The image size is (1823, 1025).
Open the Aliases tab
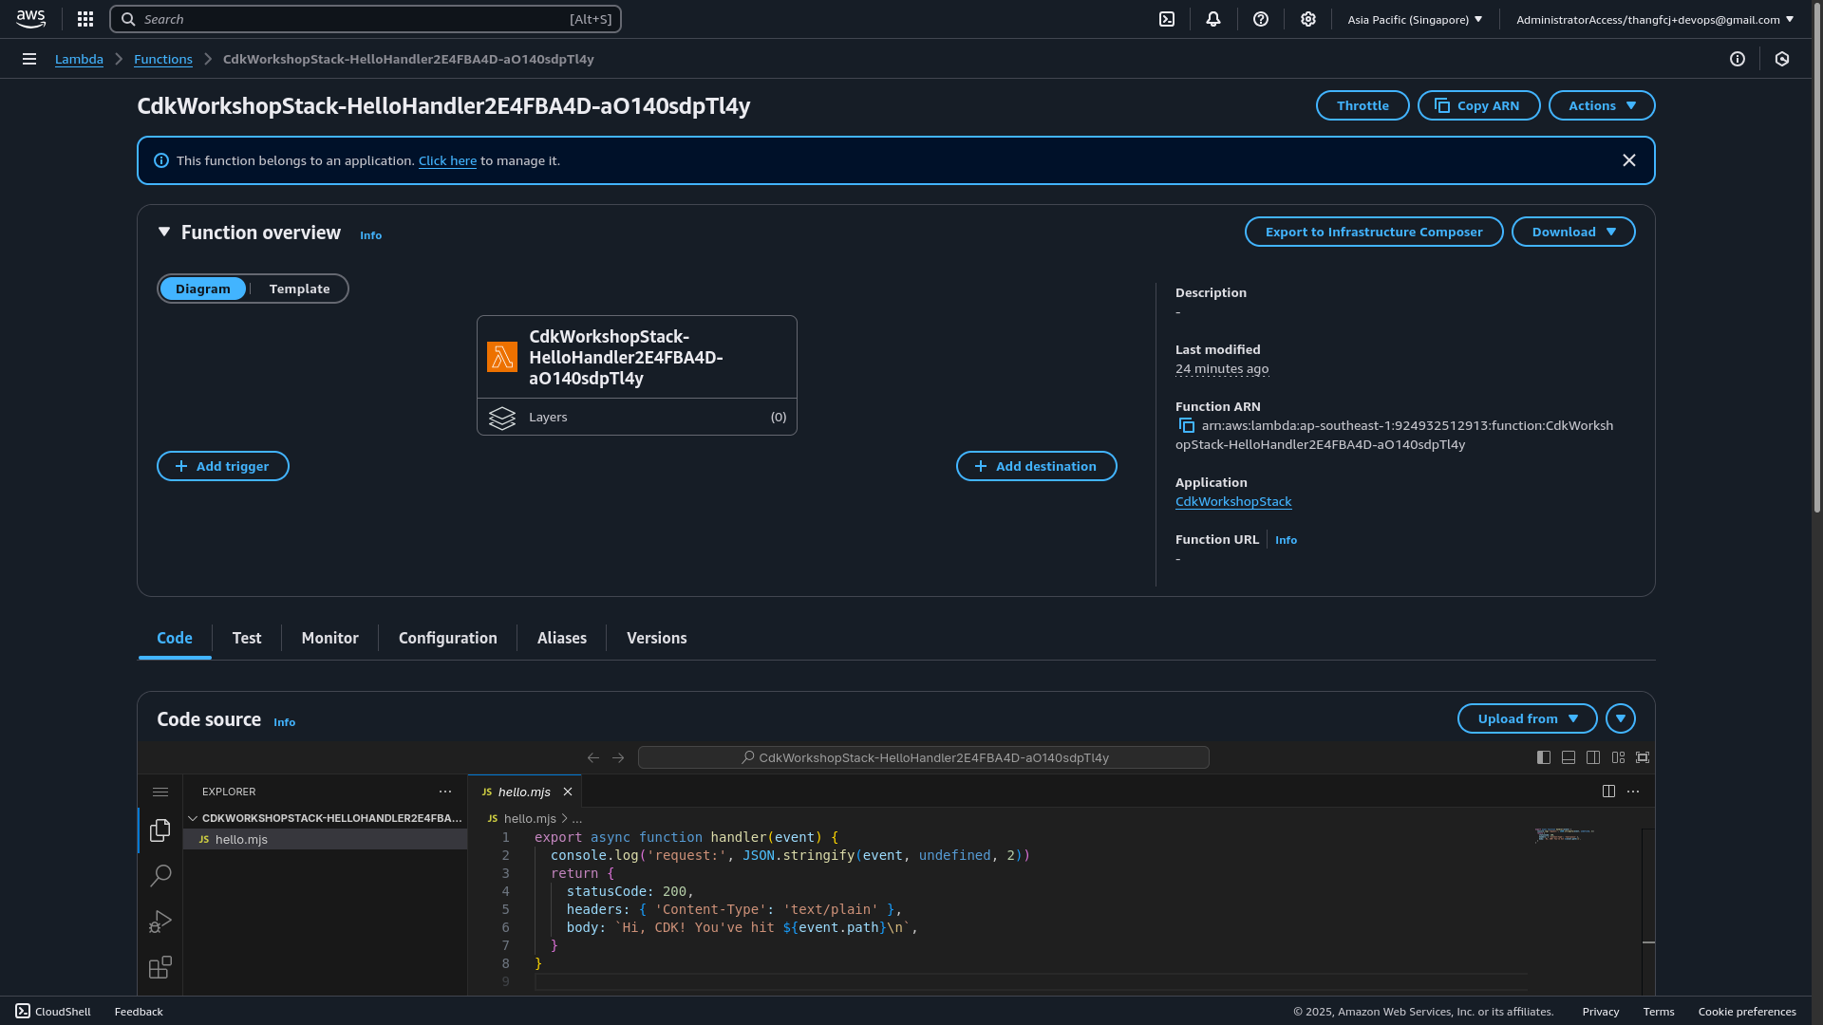click(562, 638)
